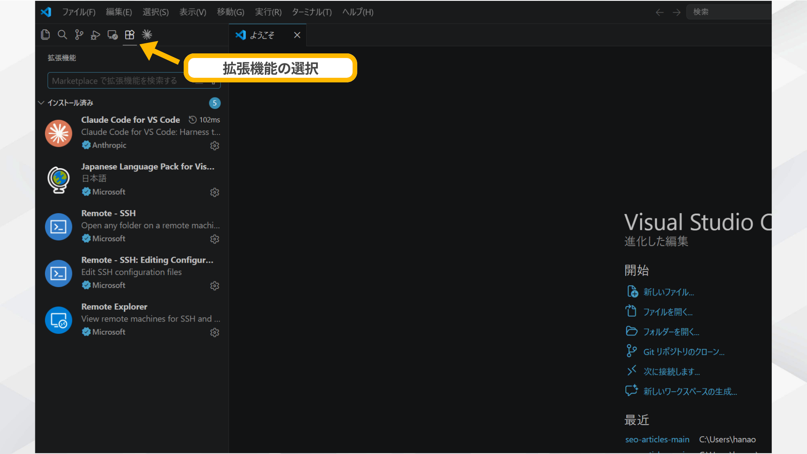Screen dimensions: 807x454
Task: Select Japanese Language Pack extension title
Action: coord(148,166)
